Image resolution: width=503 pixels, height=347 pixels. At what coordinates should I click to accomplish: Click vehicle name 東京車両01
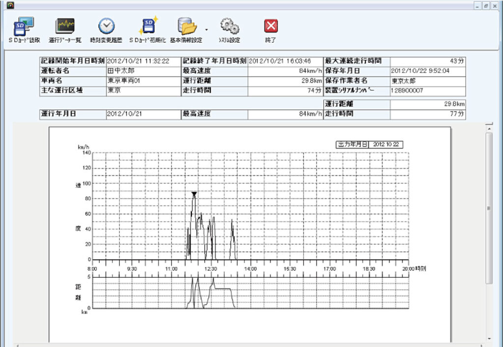point(123,81)
